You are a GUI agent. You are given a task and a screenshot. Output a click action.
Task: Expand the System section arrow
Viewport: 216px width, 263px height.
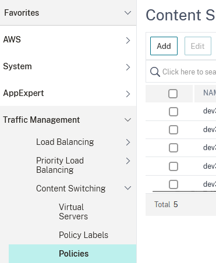[128, 67]
